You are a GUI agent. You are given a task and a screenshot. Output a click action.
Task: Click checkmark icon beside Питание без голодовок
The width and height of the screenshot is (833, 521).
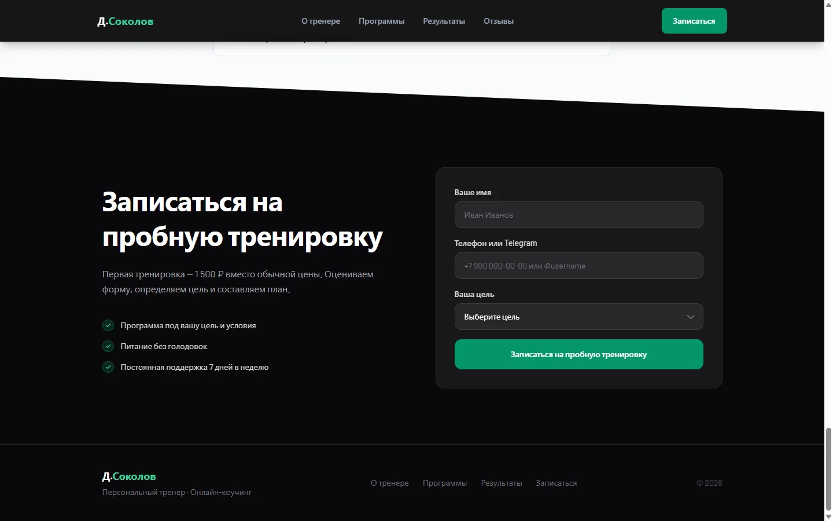(x=108, y=346)
